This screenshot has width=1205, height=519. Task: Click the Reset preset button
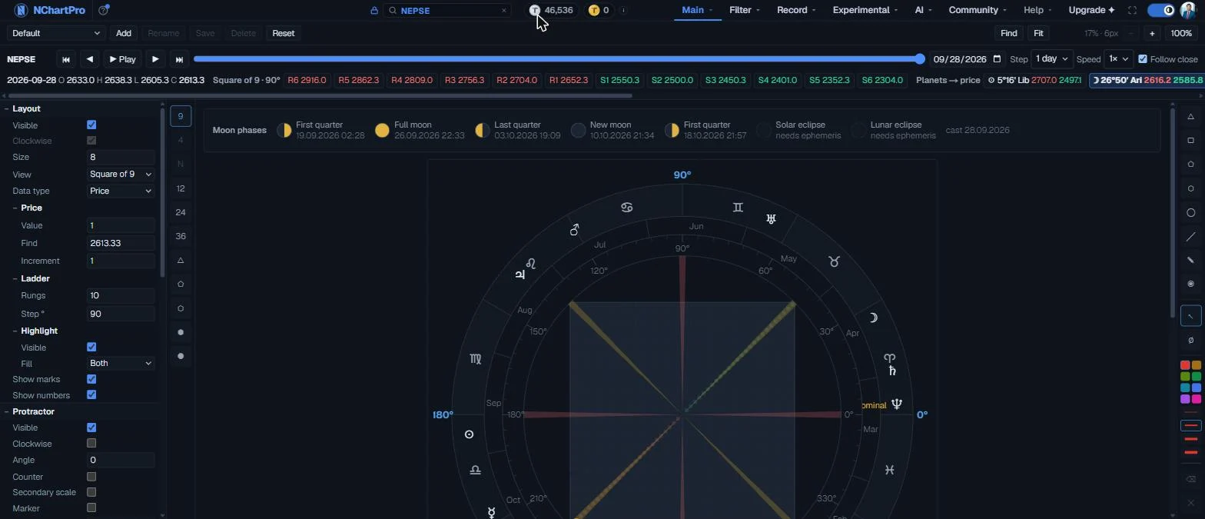pos(284,33)
